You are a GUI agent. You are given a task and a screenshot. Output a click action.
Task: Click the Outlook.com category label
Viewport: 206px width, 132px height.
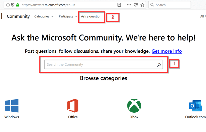[x=195, y=117]
